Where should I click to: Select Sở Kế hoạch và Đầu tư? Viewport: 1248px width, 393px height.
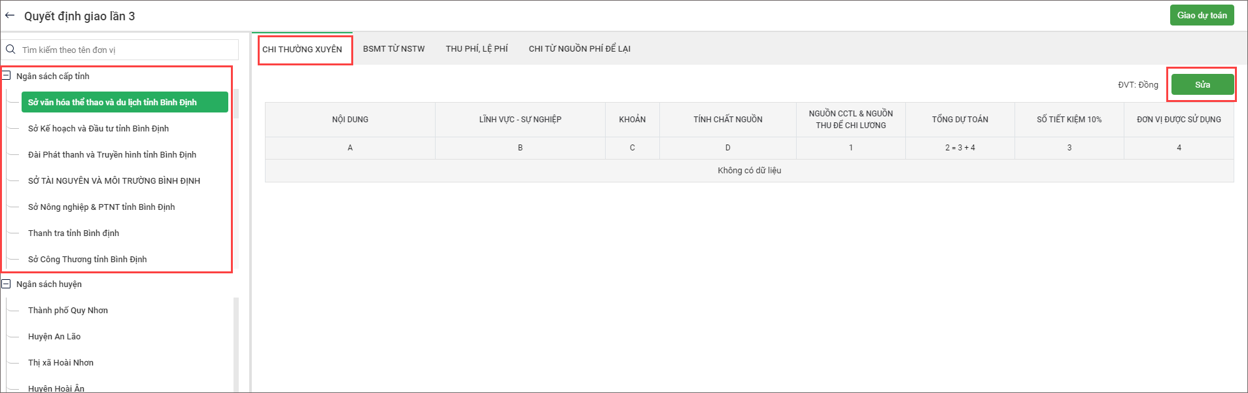[98, 128]
